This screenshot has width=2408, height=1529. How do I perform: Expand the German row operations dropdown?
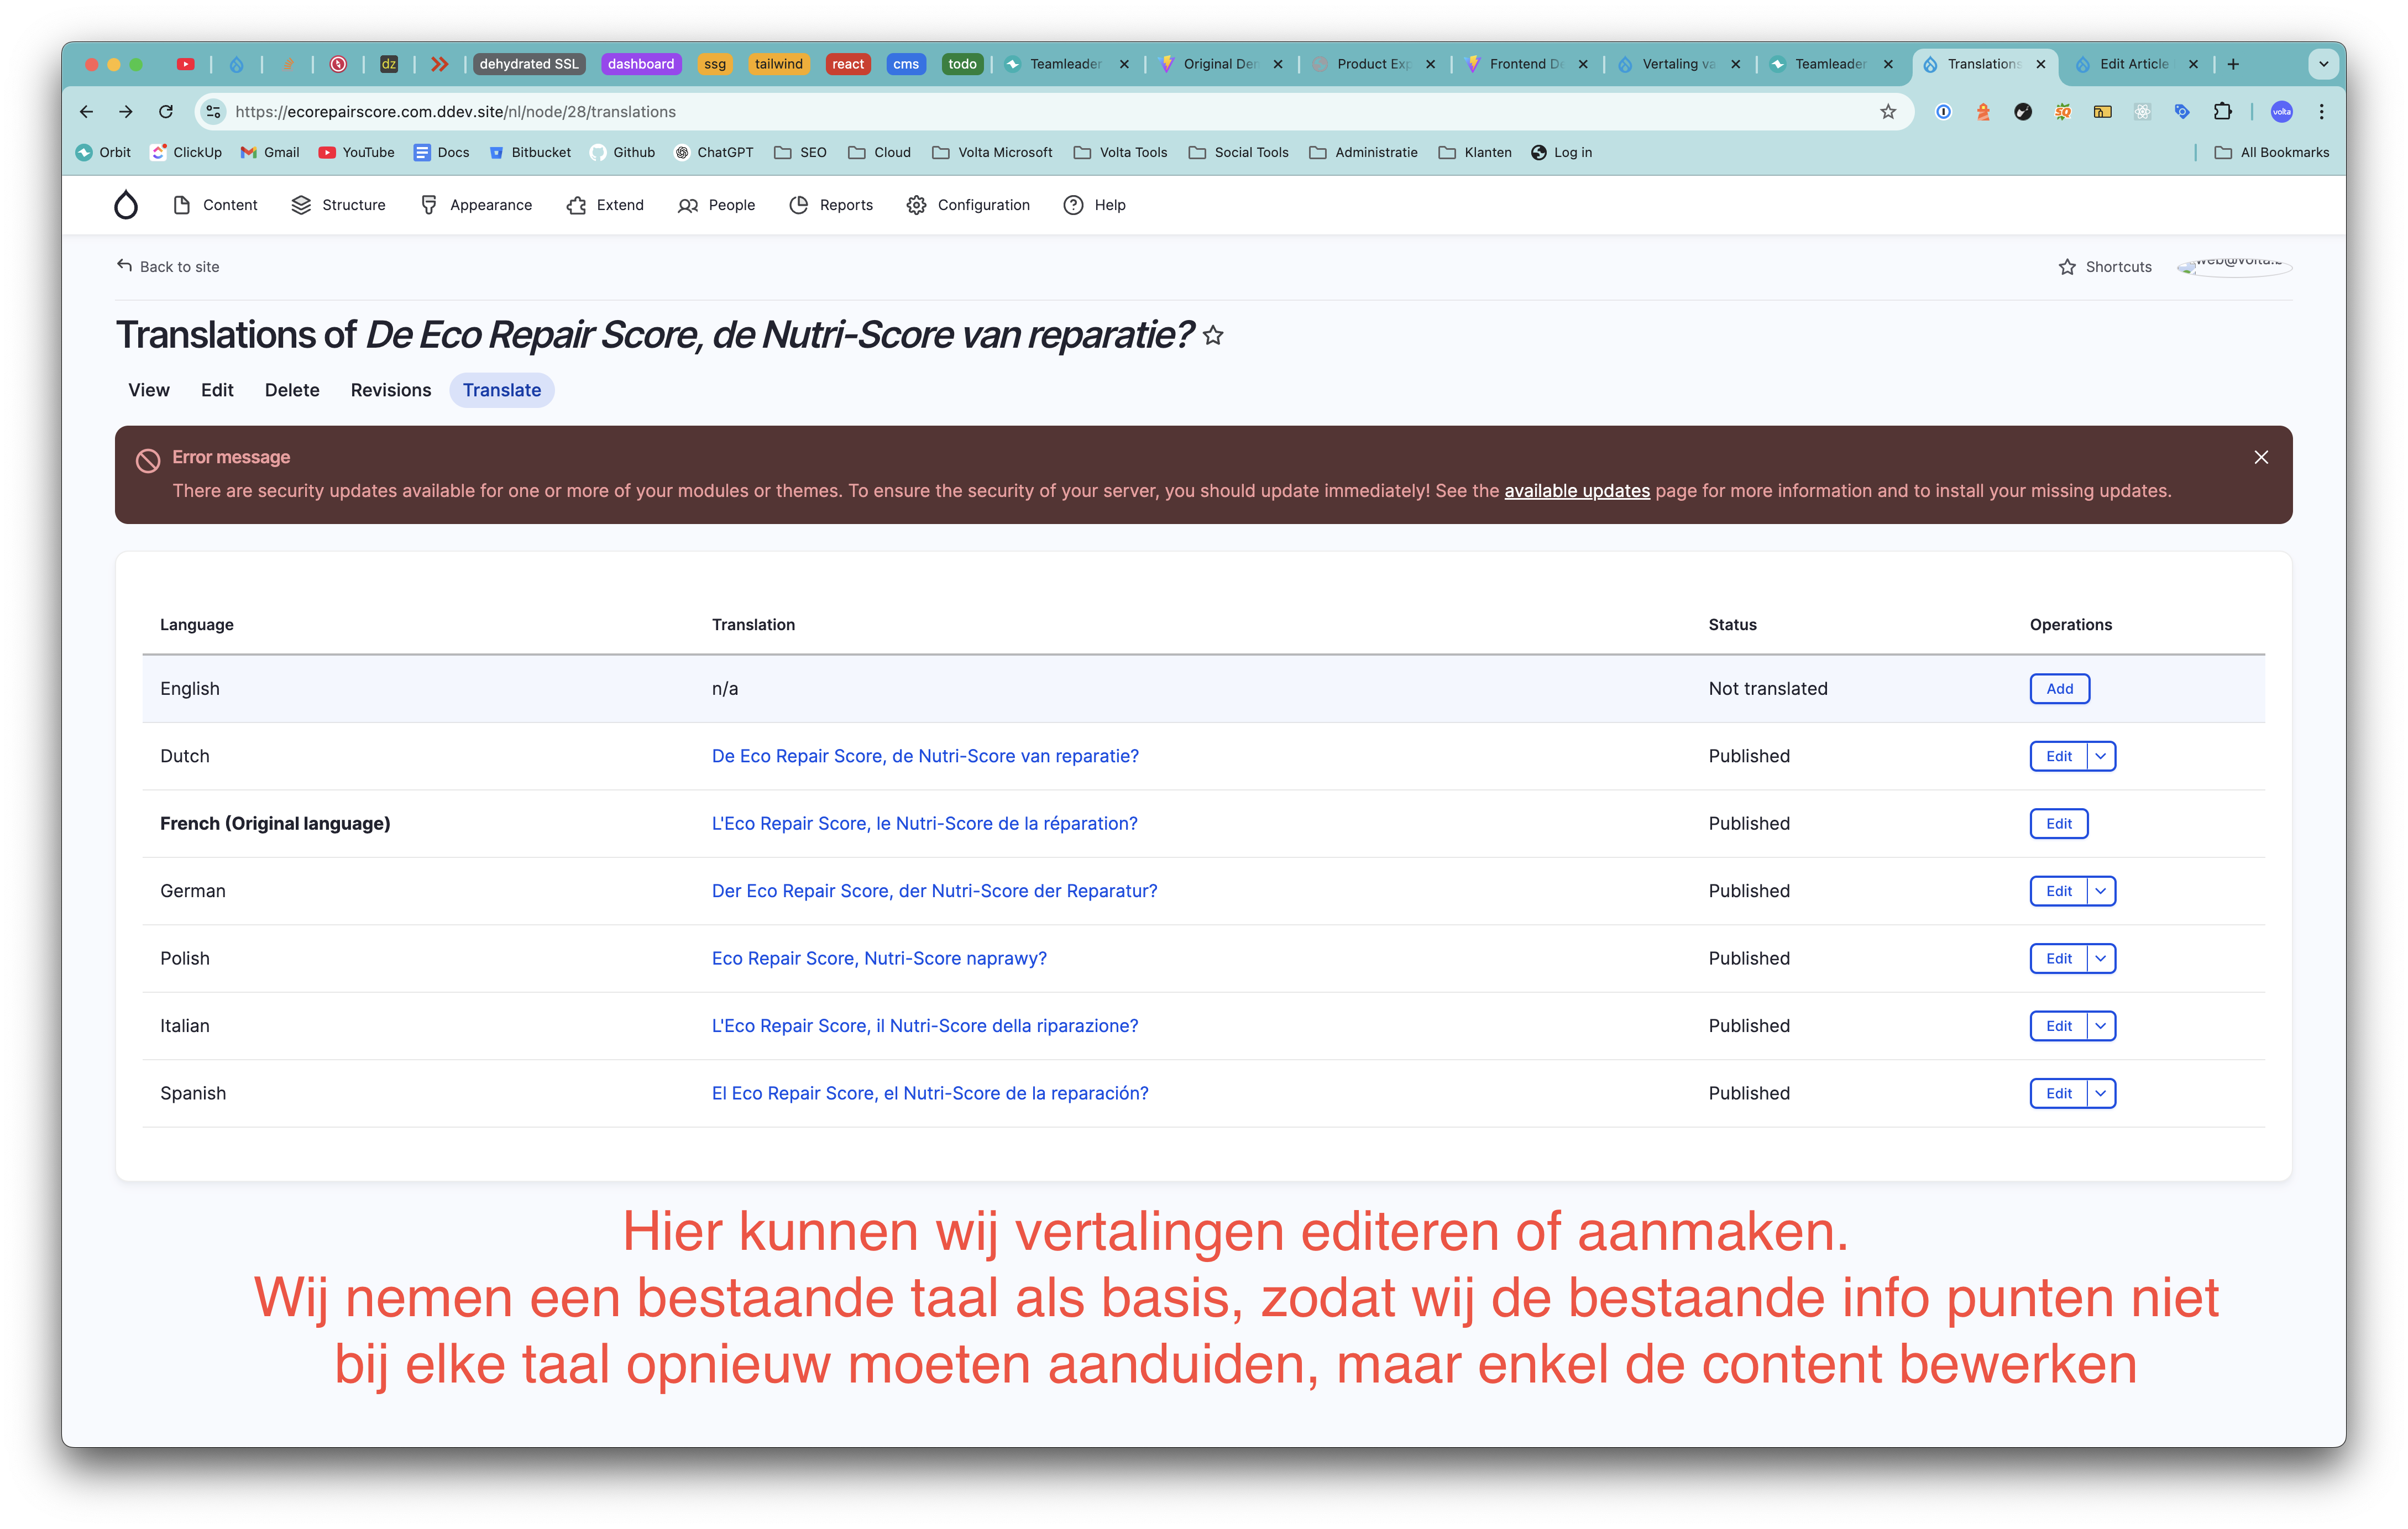(2101, 891)
